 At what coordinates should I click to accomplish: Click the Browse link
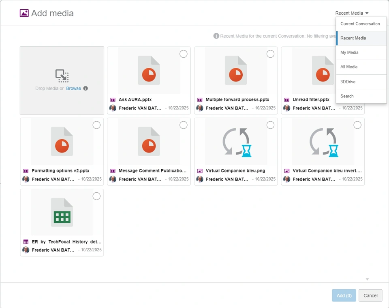[x=73, y=88]
